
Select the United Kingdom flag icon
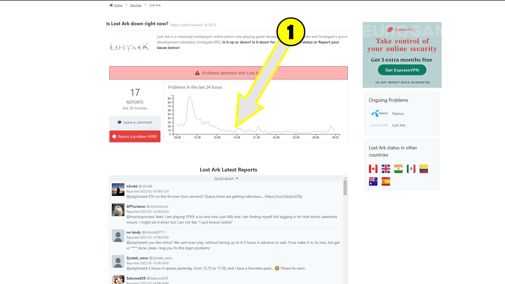click(x=386, y=169)
